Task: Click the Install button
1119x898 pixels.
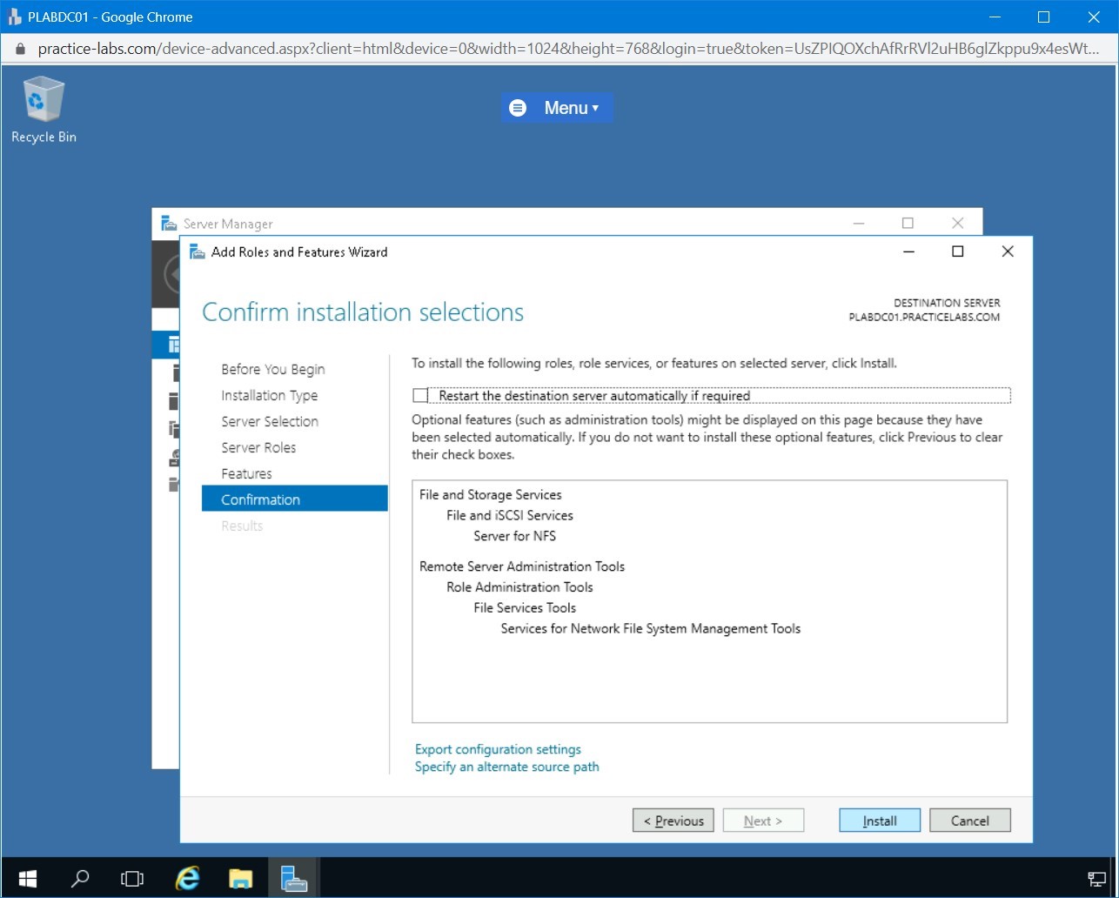Action: pos(880,821)
